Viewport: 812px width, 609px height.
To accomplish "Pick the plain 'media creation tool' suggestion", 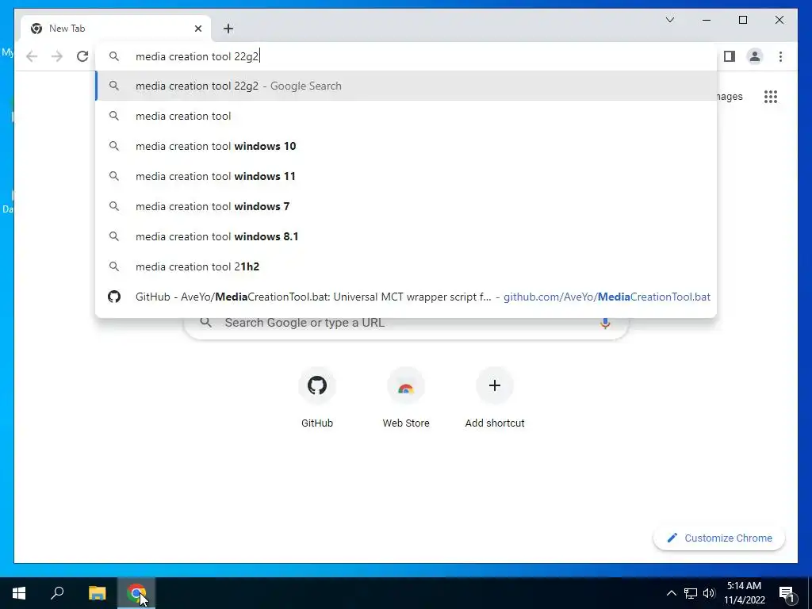I will click(407, 116).
